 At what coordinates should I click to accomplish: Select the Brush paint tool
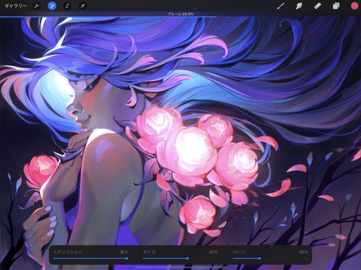(280, 6)
